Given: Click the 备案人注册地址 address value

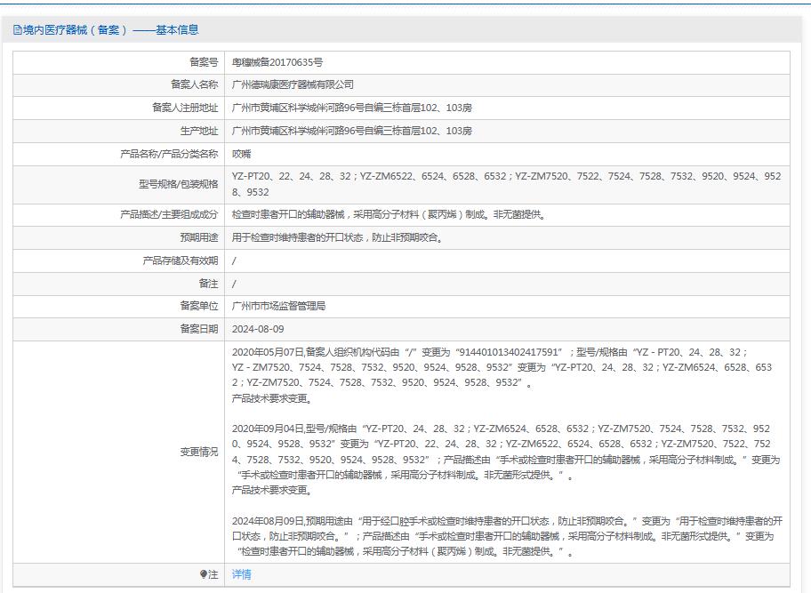Looking at the screenshot, I should [x=351, y=108].
